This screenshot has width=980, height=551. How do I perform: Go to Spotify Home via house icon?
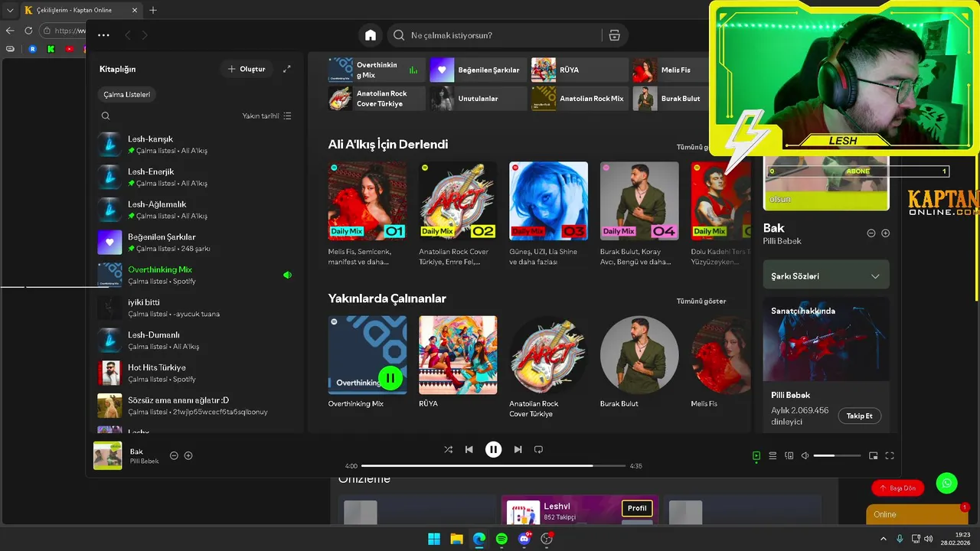tap(371, 35)
